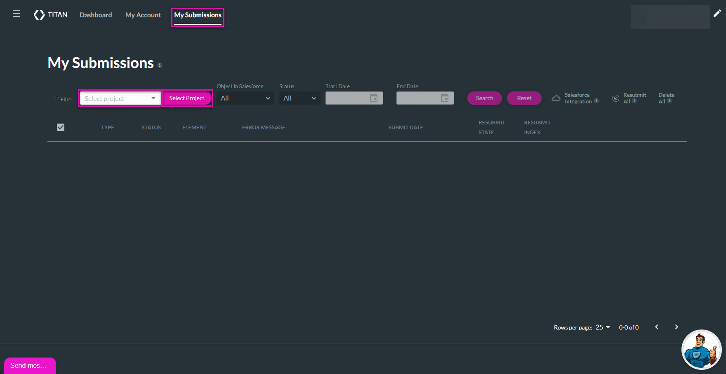The width and height of the screenshot is (726, 374).
Task: Switch to the Dashboard tab
Action: pyautogui.click(x=96, y=15)
